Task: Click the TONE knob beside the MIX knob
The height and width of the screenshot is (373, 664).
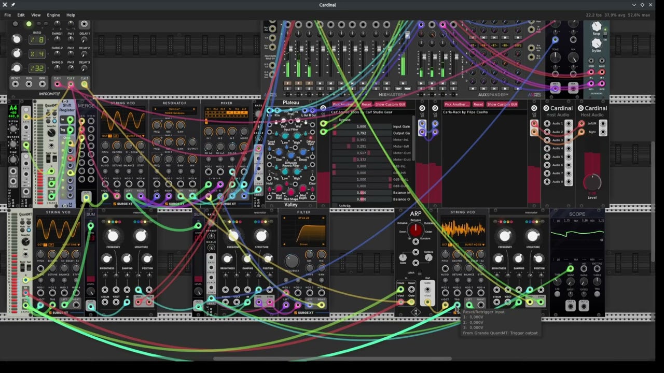Action: pyautogui.click(x=556, y=58)
